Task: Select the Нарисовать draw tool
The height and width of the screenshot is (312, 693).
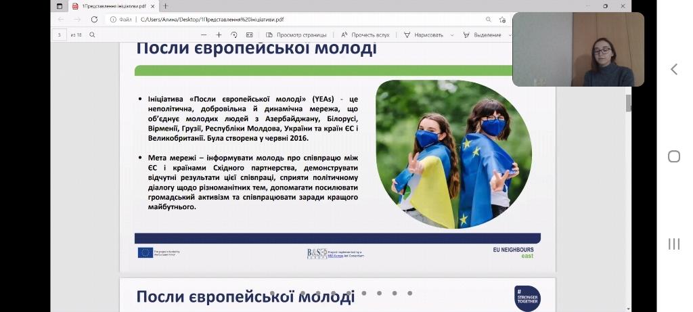Action: [x=424, y=35]
